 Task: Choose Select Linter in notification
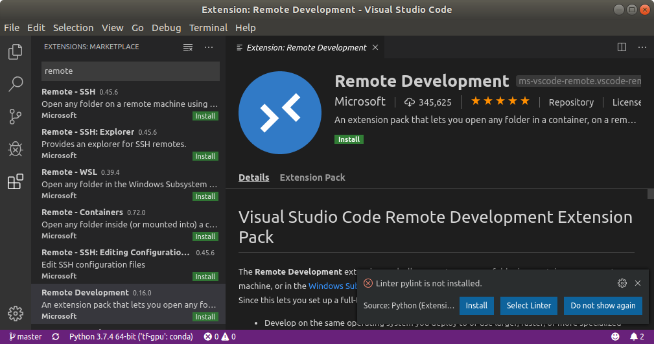pos(529,306)
